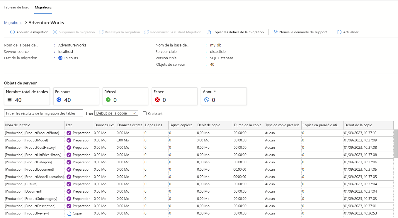Click Préparation rocket icon for ProductDocument row
The width and height of the screenshot is (398, 218).
69,169
